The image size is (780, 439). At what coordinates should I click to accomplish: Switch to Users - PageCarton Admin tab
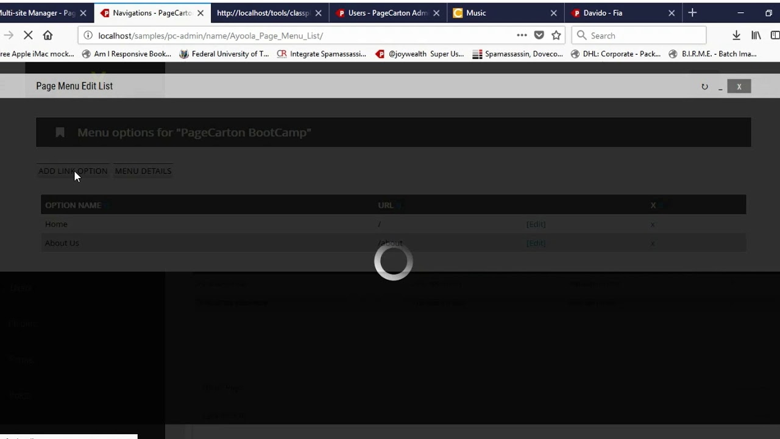tap(388, 13)
